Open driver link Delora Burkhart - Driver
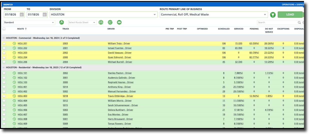309x134 pixels. point(120,110)
